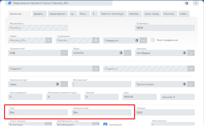
Task: Click the gear icon in Група знижок
Action: (x=184, y=84)
